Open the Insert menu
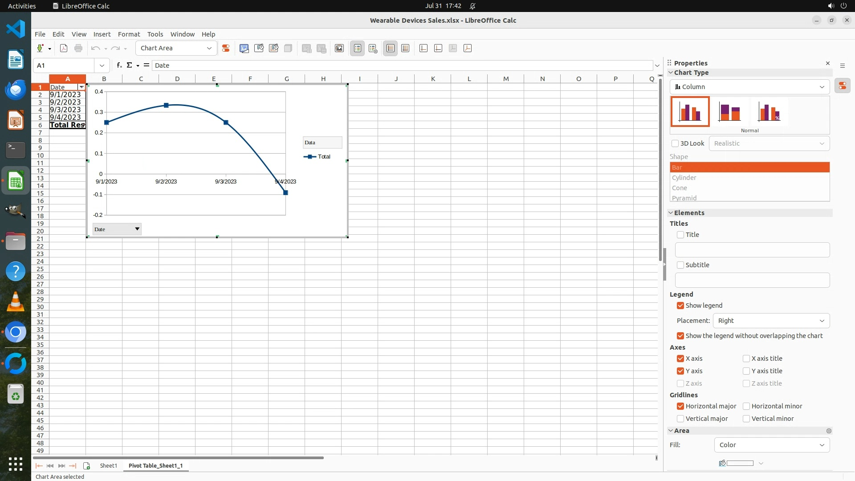 click(x=102, y=34)
